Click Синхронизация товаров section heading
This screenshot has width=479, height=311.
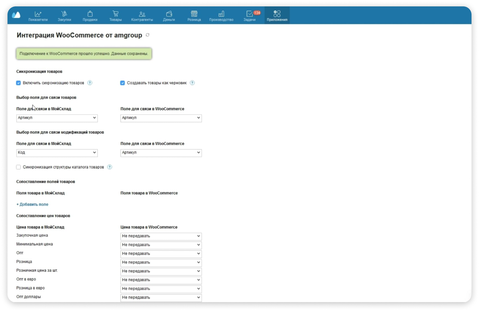point(39,72)
